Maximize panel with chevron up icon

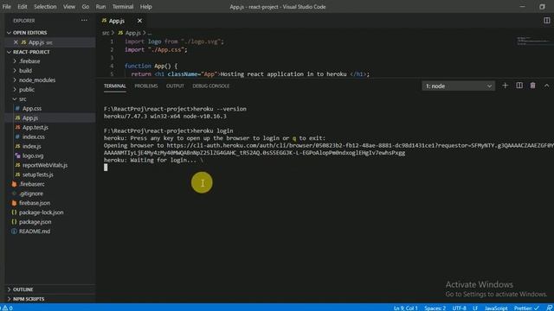[x=546, y=86]
